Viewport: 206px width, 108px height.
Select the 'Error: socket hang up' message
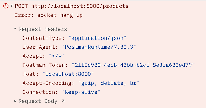(x=49, y=15)
